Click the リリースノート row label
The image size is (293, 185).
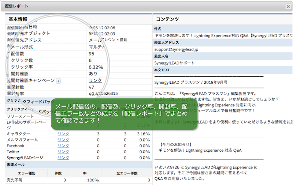[x=20, y=116]
